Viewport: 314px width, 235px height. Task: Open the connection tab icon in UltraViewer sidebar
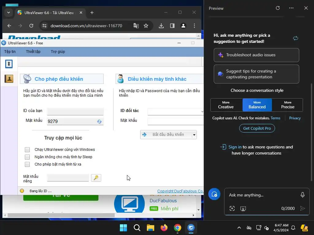coord(9,64)
